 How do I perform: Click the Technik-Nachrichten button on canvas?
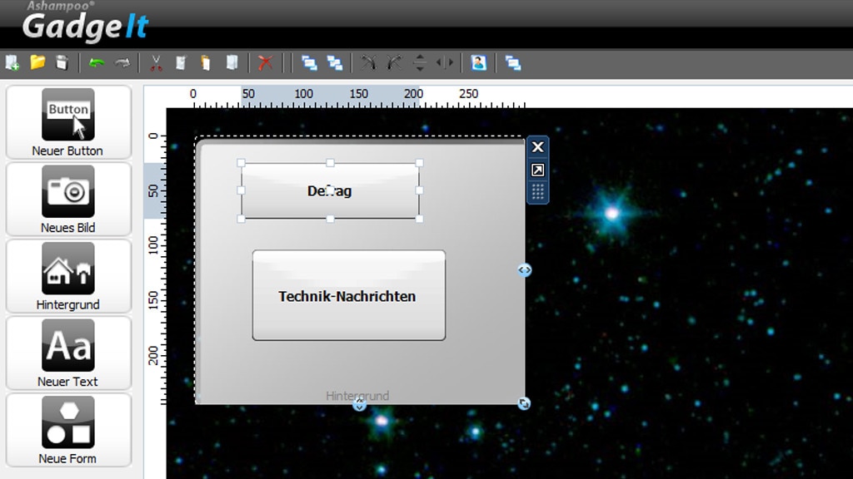tap(347, 296)
